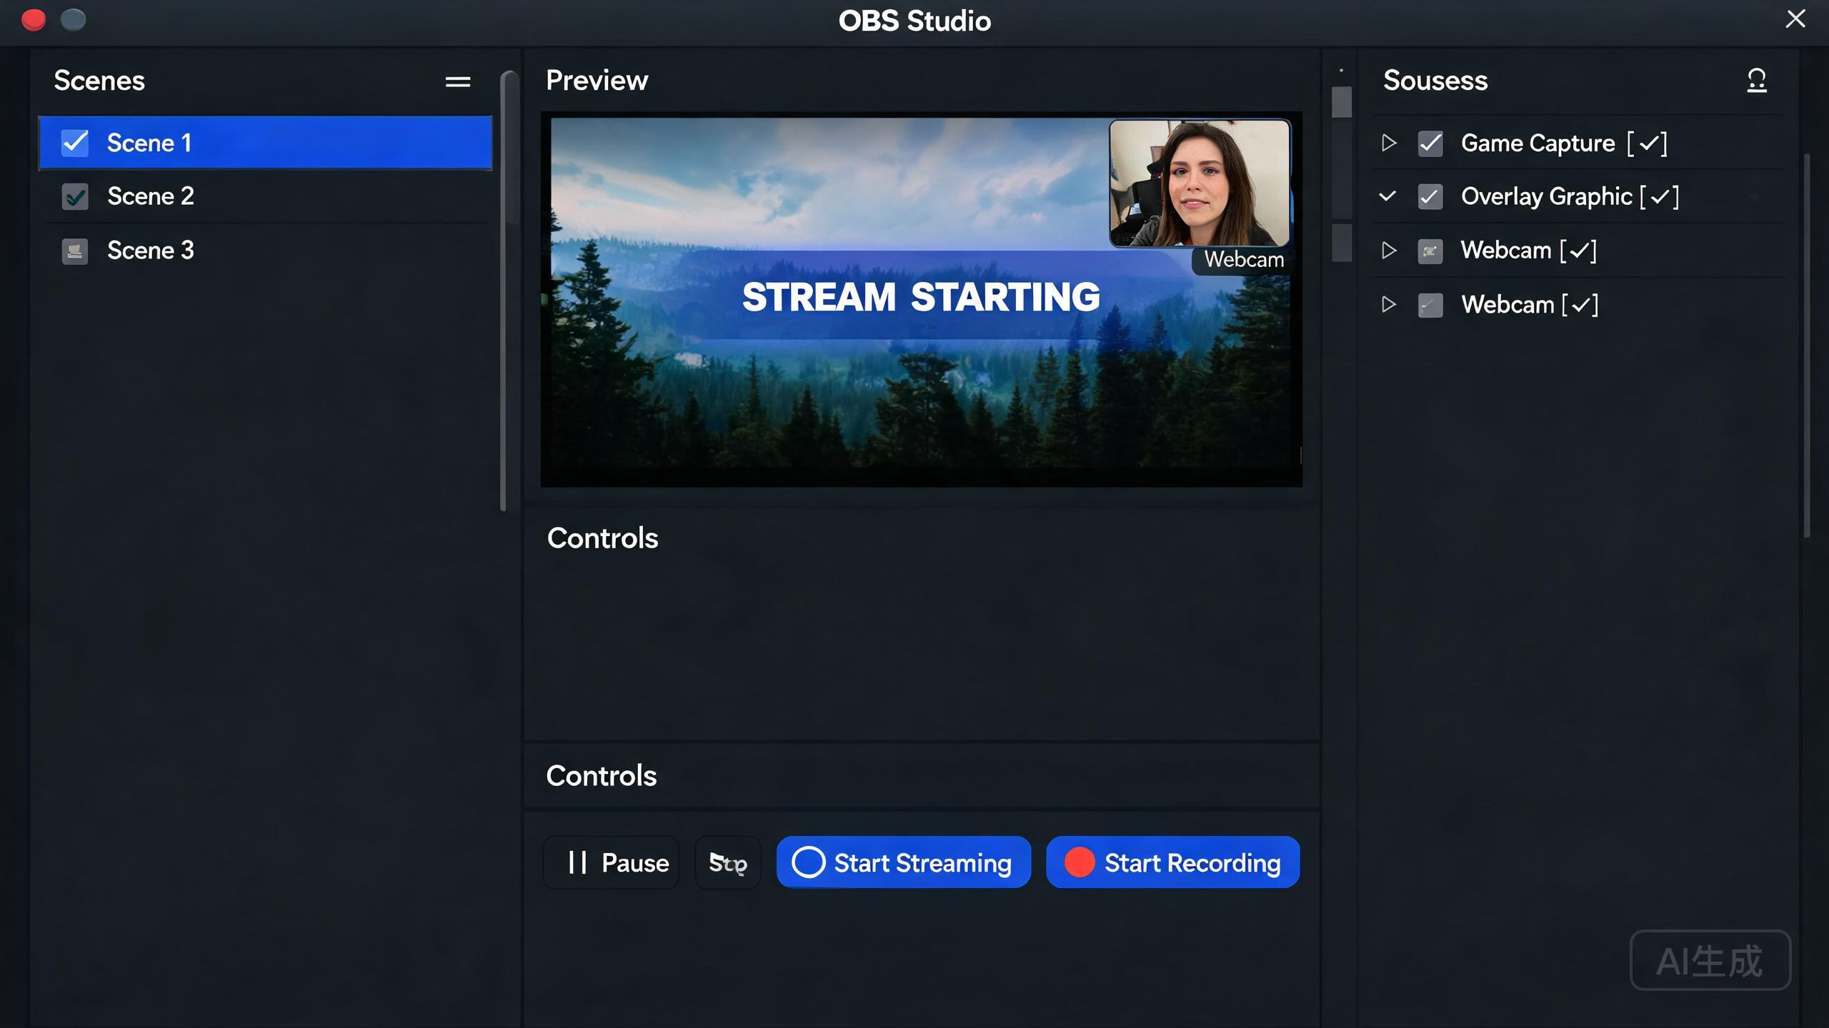Click upper slider handle beside preview
1829x1028 pixels.
[x=1342, y=102]
